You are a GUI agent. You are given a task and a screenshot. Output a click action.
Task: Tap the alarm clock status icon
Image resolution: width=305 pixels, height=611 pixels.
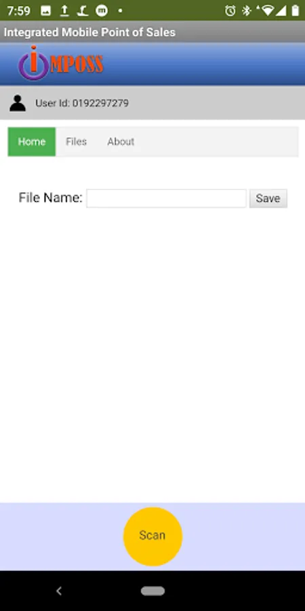coord(230,10)
